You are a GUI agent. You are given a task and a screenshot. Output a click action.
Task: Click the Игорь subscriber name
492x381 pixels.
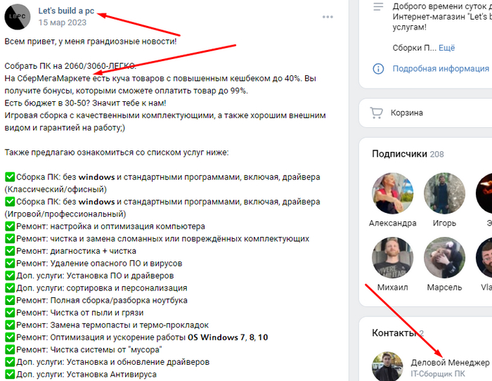[x=444, y=223]
